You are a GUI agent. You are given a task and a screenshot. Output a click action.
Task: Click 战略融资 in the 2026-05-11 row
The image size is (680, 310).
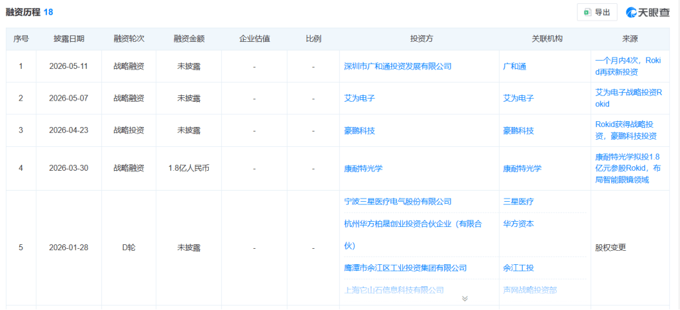coord(129,67)
